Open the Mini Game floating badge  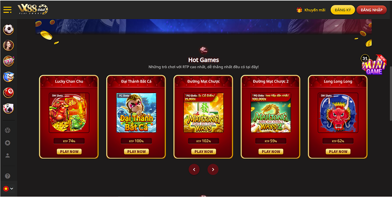[x=374, y=65]
